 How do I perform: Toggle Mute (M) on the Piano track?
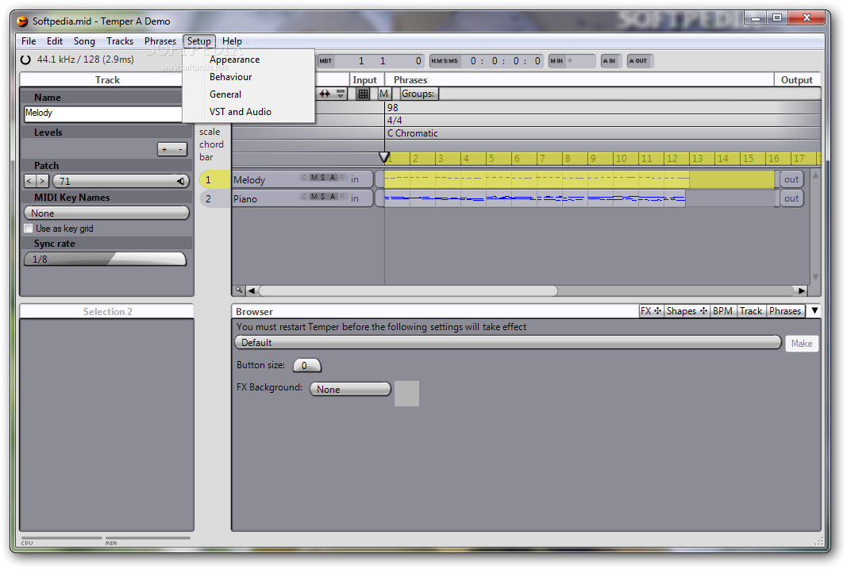(x=314, y=197)
